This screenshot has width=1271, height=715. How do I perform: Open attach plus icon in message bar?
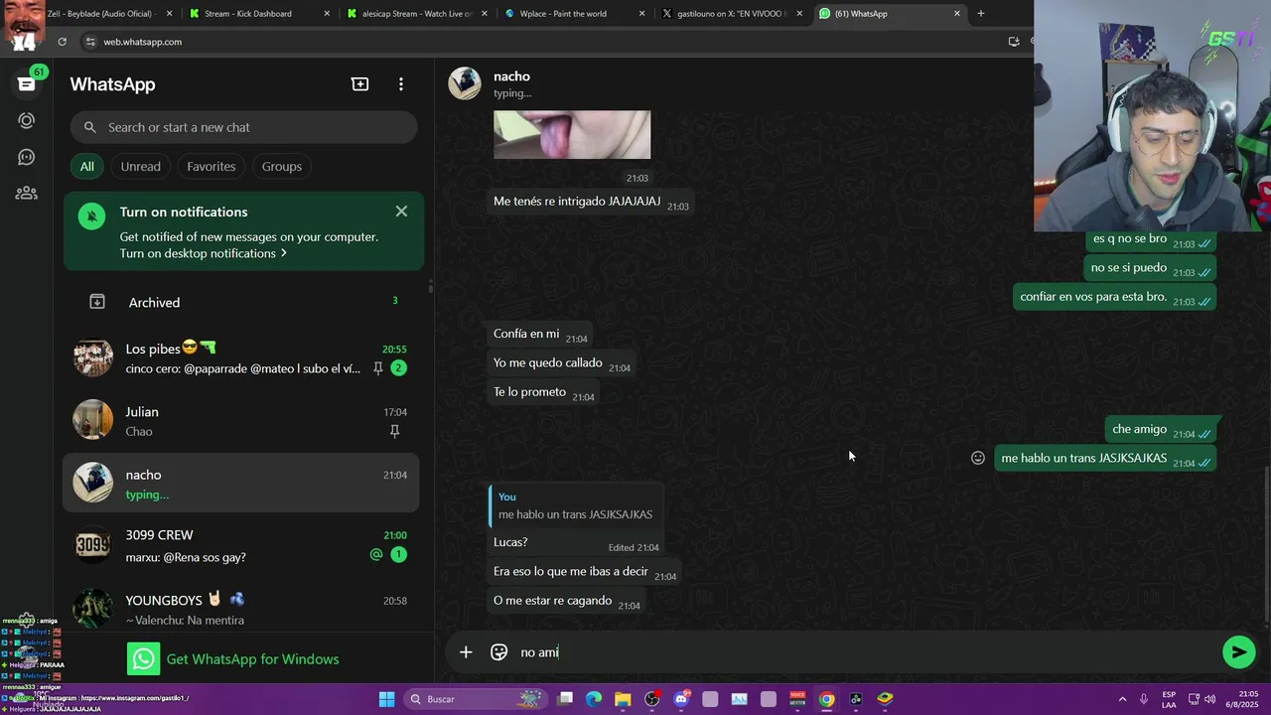click(x=466, y=652)
